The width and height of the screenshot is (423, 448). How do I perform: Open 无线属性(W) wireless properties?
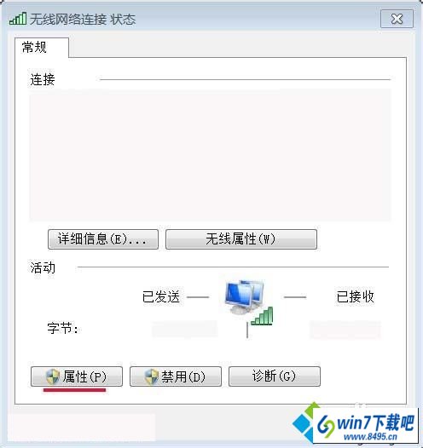(x=241, y=239)
